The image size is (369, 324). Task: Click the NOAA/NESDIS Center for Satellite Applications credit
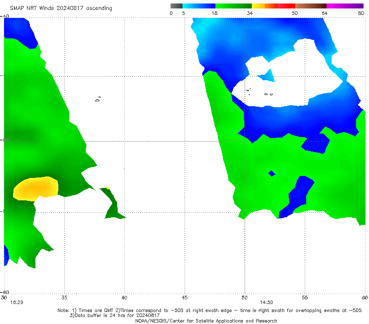(206, 321)
